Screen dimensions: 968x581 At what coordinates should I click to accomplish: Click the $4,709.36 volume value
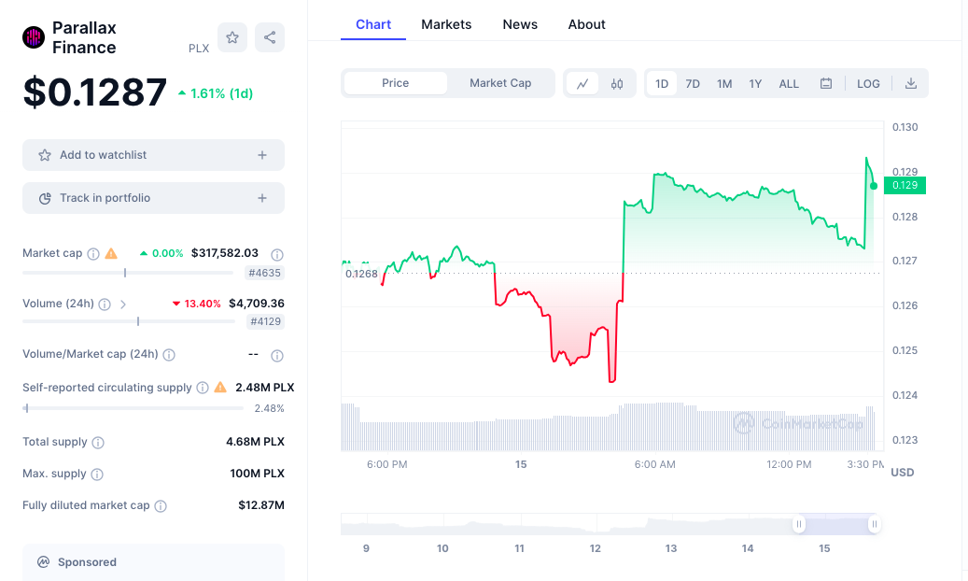[257, 304]
